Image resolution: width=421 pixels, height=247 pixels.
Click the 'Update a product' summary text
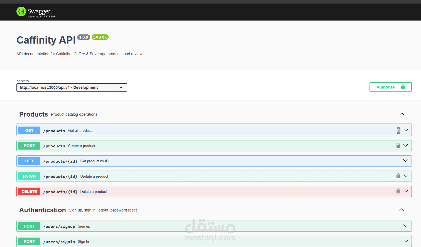[94, 176]
